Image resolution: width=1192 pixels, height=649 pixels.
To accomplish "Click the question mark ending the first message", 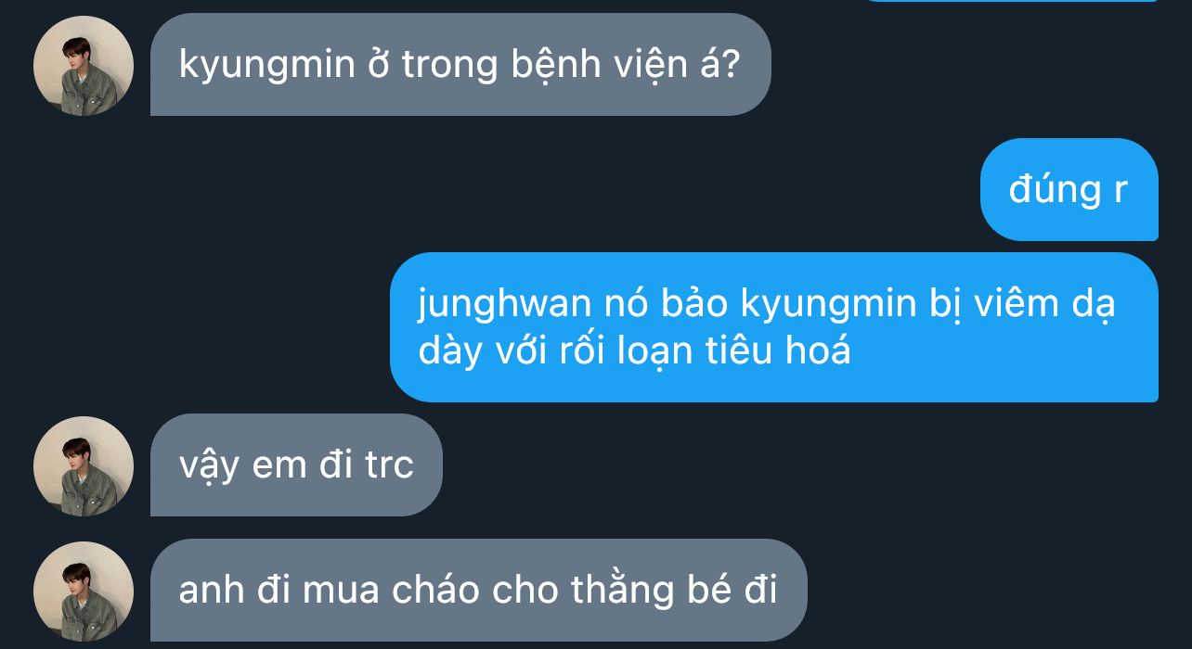I will click(x=731, y=65).
